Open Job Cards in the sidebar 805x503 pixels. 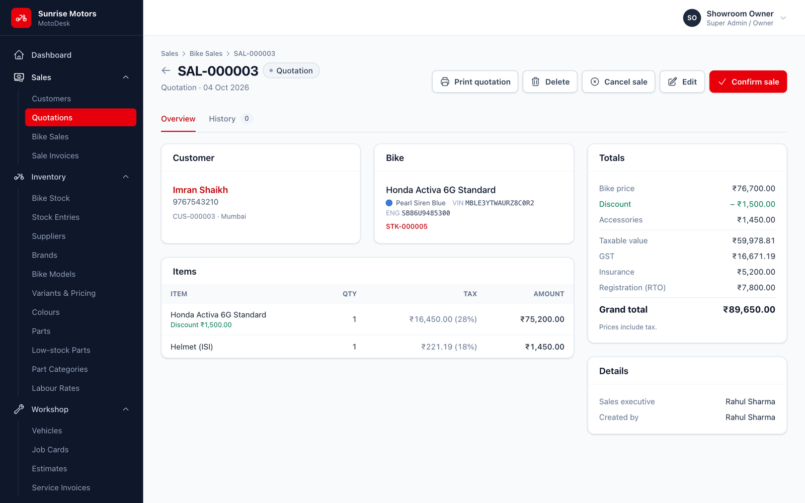point(80,450)
